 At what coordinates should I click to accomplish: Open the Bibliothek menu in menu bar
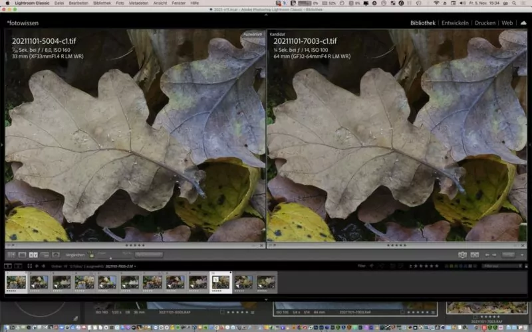[x=102, y=3]
